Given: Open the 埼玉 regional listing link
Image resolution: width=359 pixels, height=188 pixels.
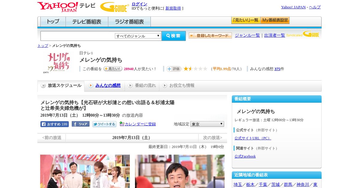Looking at the screenshot, I should tap(238, 185).
